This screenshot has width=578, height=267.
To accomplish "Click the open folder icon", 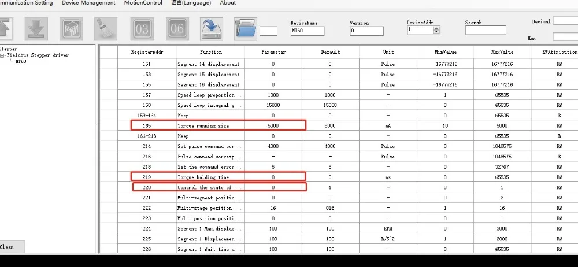I will pos(246,29).
